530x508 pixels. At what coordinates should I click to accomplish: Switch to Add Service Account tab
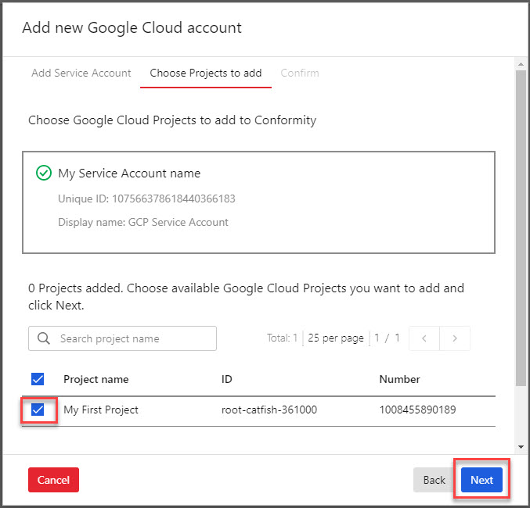81,73
